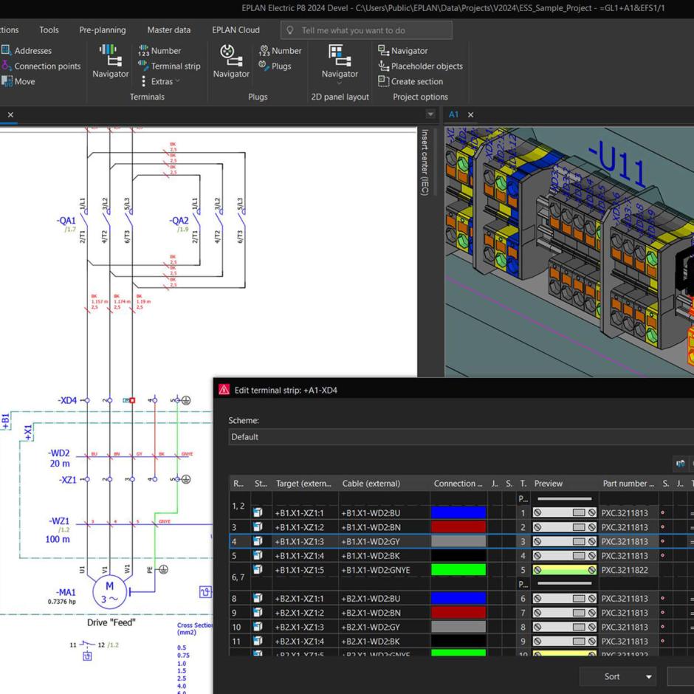Click status icon in +B2.X1-XZ1:1 row

258,598
